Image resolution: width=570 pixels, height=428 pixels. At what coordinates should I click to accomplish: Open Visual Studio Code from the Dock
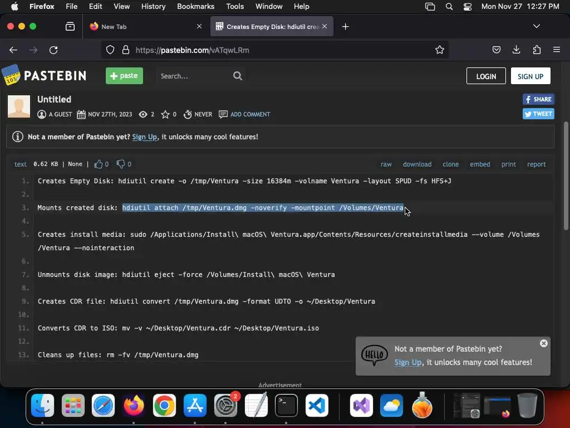click(x=317, y=405)
